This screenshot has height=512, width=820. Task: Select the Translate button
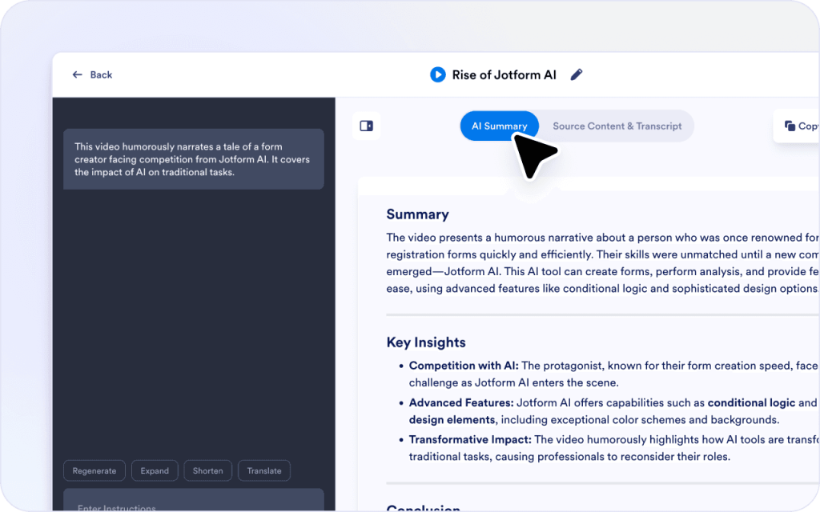[264, 470]
